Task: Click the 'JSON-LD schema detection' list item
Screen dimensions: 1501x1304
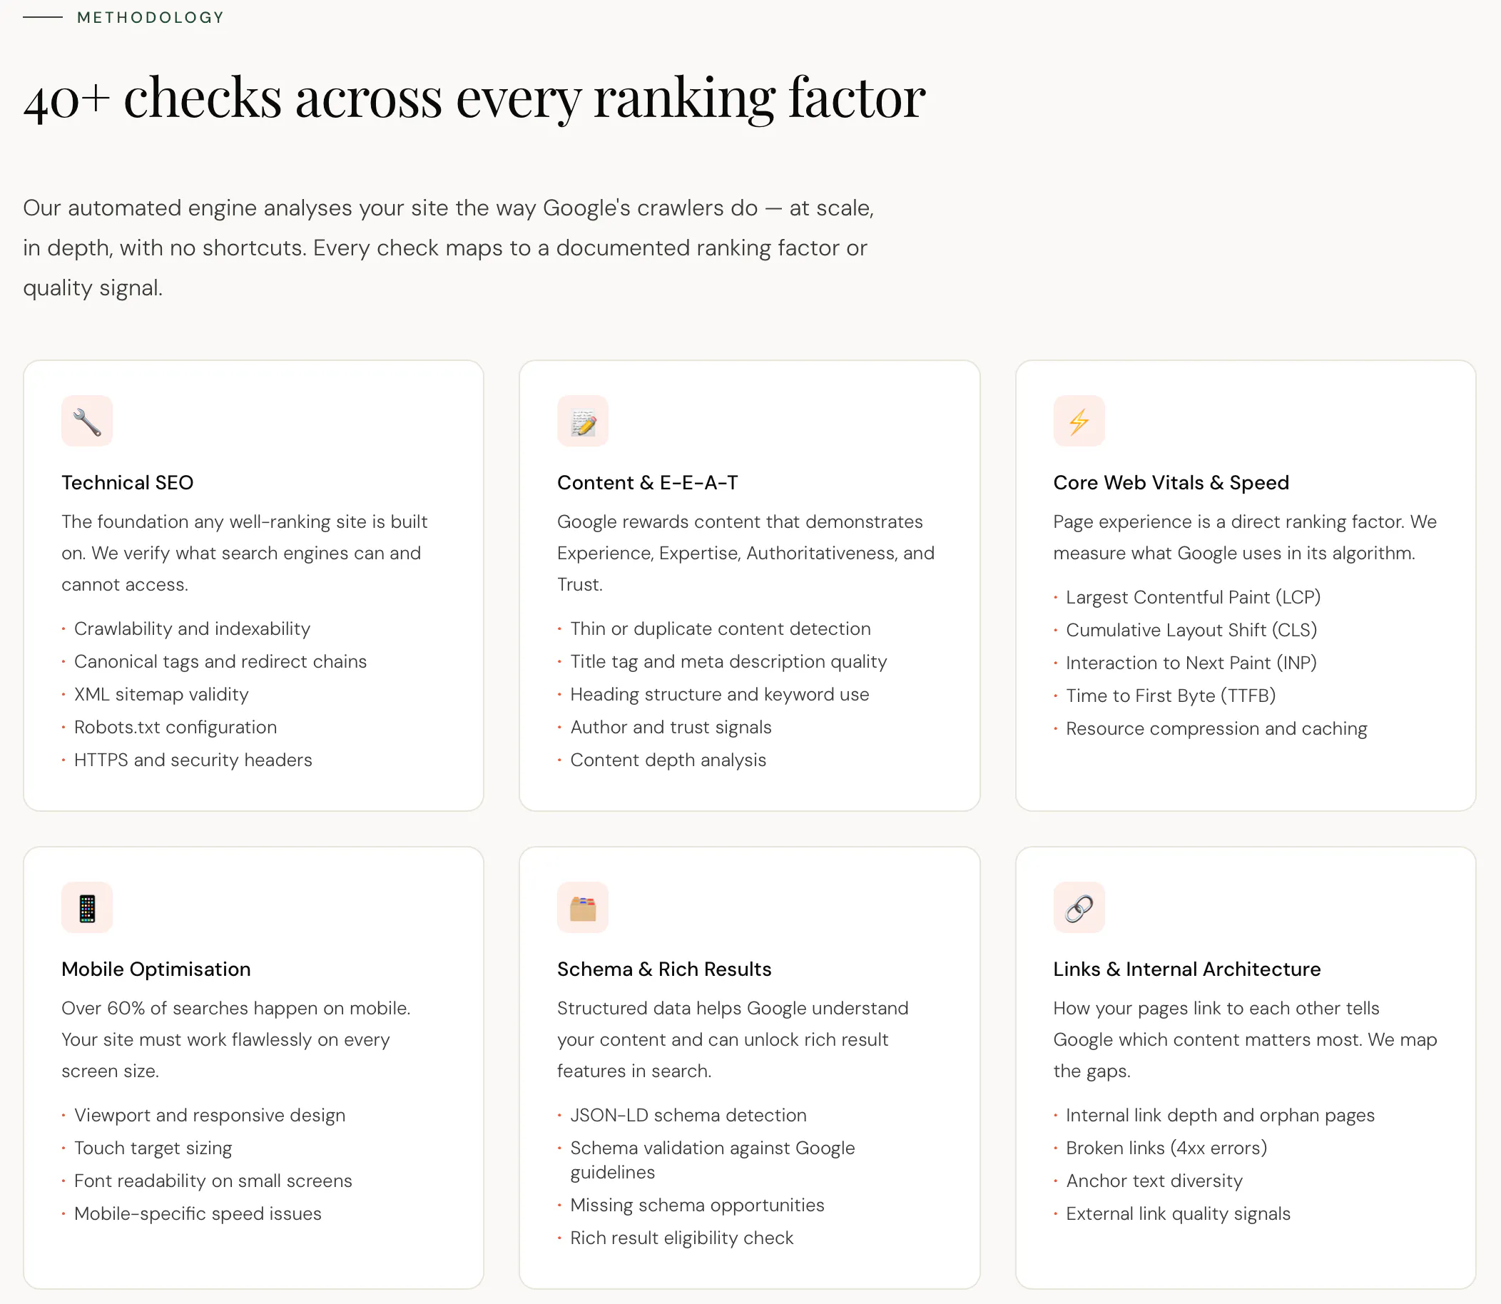Action: coord(688,1115)
